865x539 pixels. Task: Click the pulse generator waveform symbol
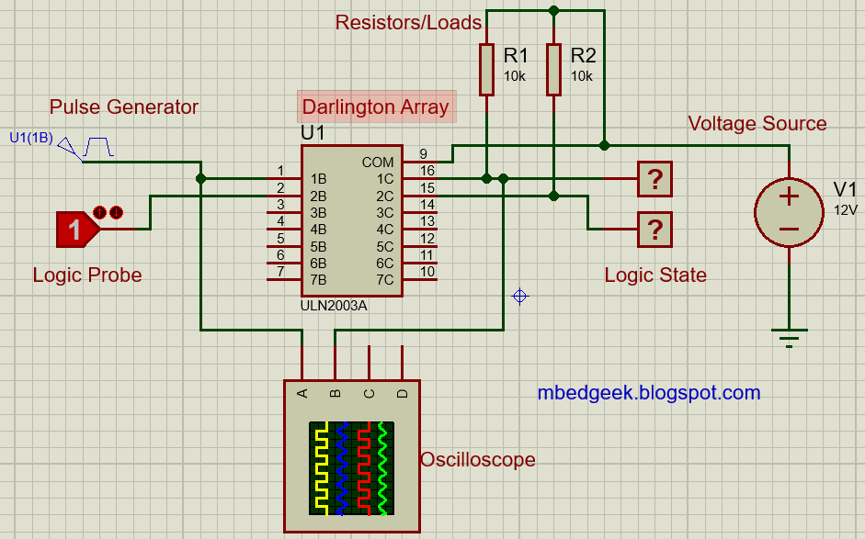[98, 147]
